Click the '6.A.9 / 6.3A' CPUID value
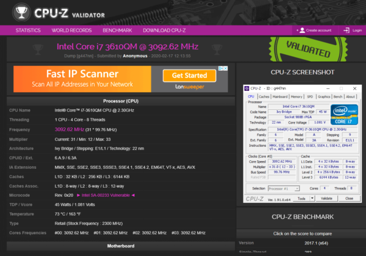 pyautogui.click(x=66, y=158)
